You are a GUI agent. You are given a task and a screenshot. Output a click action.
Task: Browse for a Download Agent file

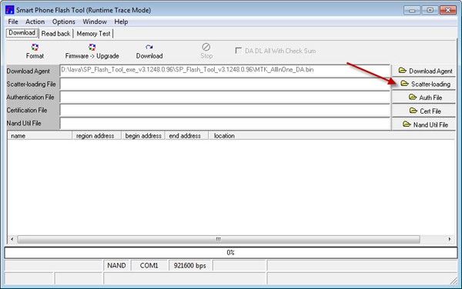coord(423,71)
